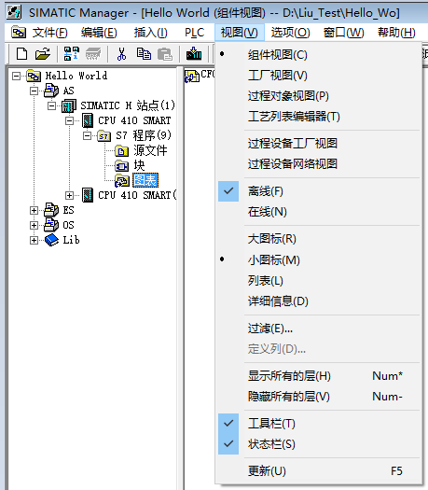This screenshot has height=490, width=428.
Task: Select the 图表 tree item label
Action: point(145,181)
